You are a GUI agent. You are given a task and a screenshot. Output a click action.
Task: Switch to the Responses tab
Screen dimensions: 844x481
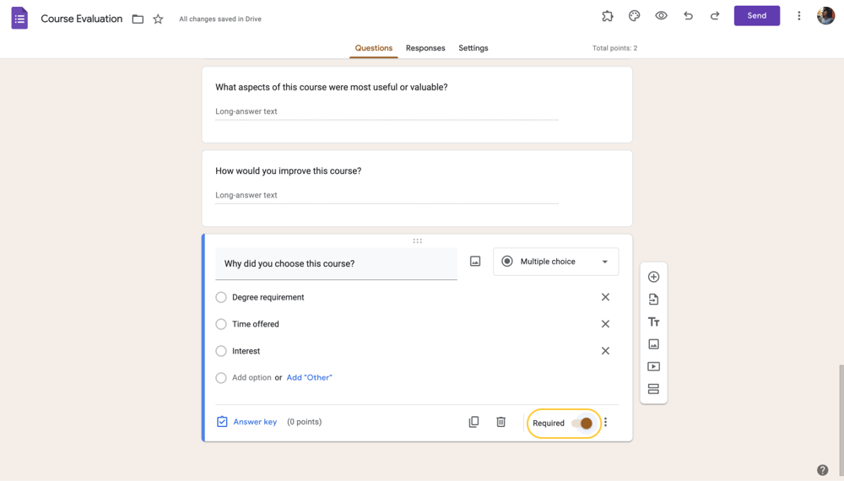tap(425, 48)
